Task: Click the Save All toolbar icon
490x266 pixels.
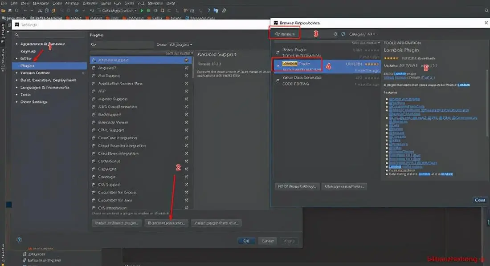Action: point(10,11)
